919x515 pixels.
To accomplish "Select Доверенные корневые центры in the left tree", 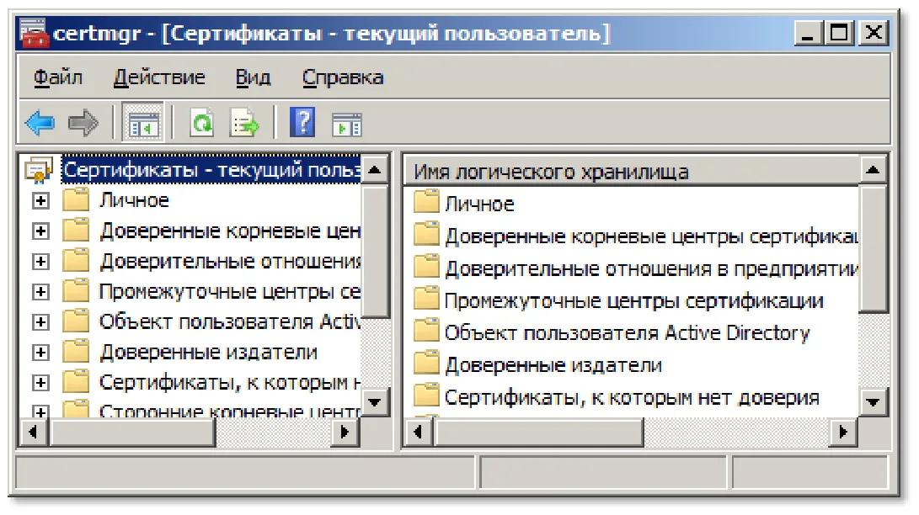I will pos(230,231).
